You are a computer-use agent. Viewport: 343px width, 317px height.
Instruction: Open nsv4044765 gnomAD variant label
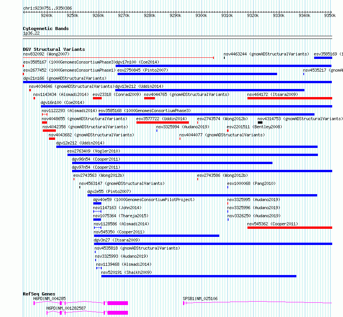(x=187, y=94)
